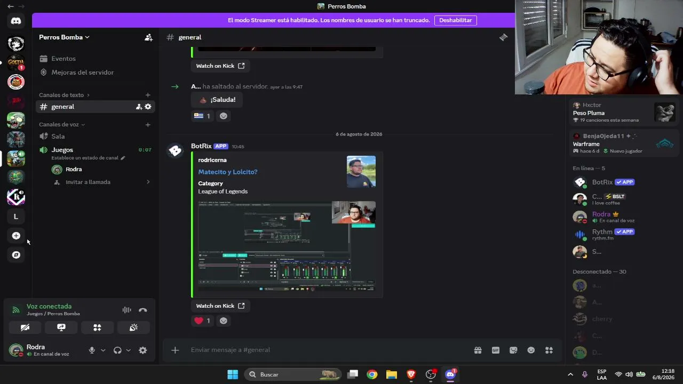Expand the Invitar a llamada arrow
This screenshot has height=384, width=683.
pyautogui.click(x=148, y=182)
